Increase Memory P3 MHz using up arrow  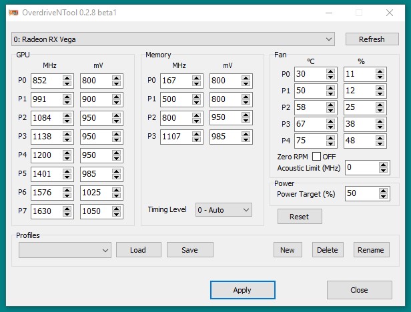tap(196, 134)
